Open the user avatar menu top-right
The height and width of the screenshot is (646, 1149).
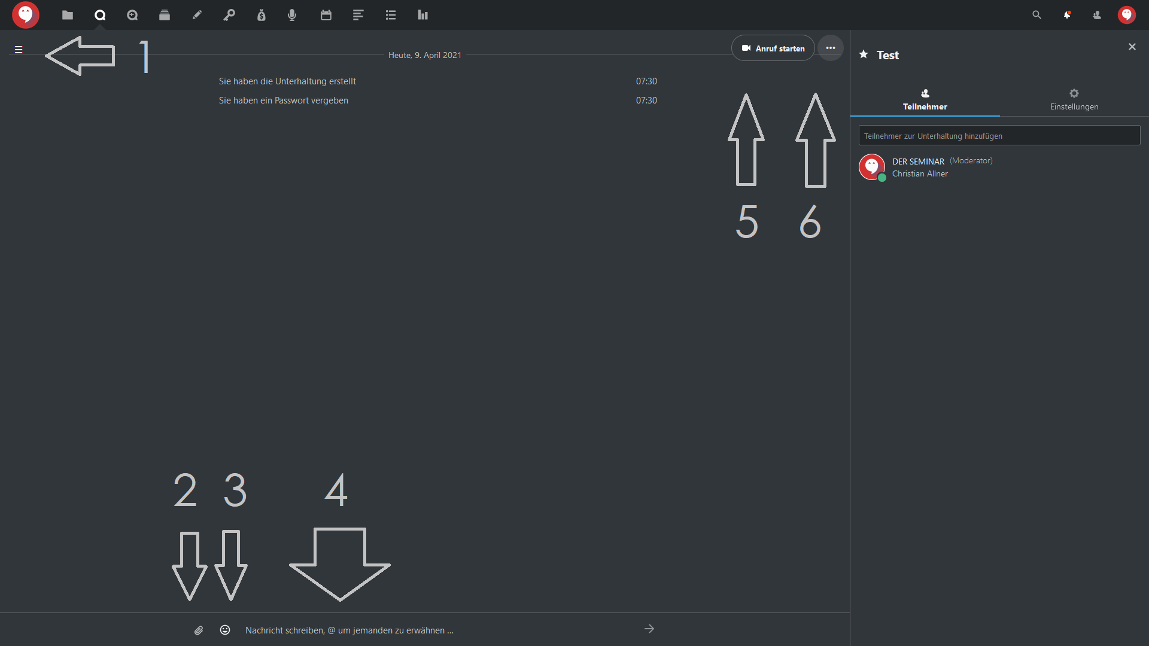point(1127,15)
